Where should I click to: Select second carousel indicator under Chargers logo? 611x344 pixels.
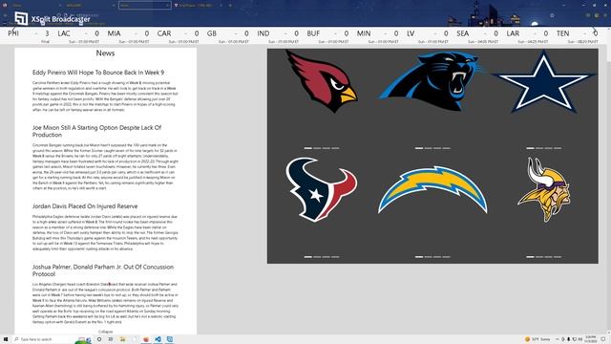click(x=428, y=257)
